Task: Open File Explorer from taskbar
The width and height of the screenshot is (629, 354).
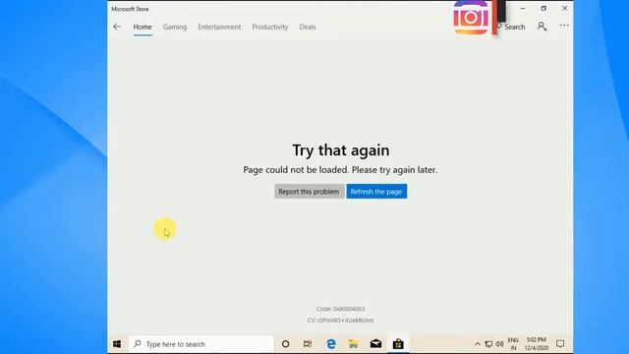Action: pos(354,344)
